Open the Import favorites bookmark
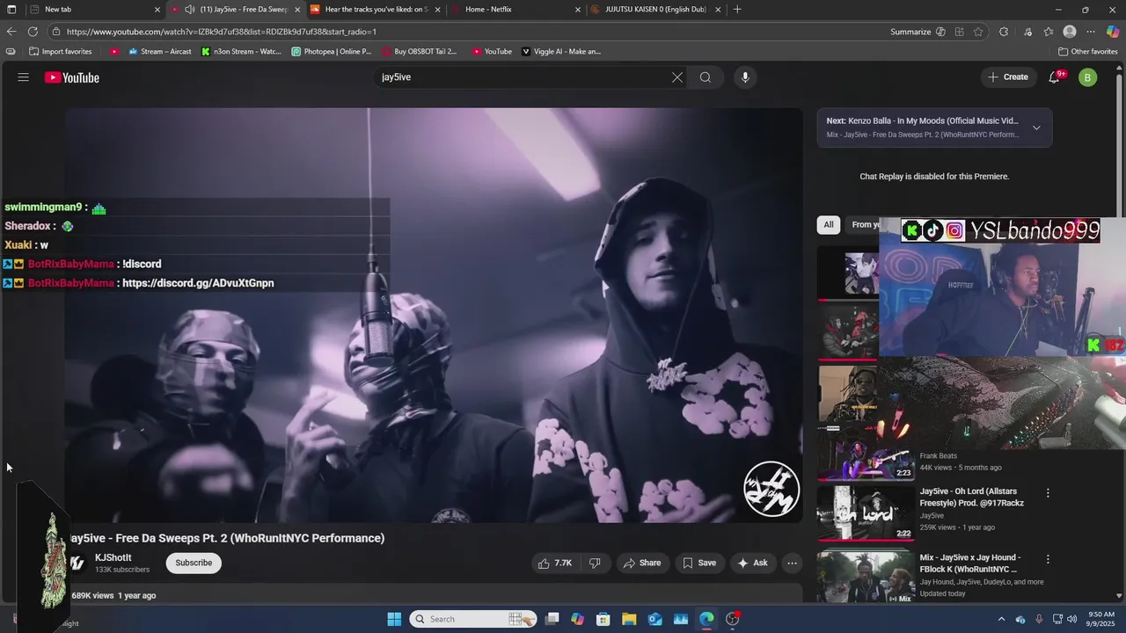This screenshot has width=1126, height=633. 60,52
